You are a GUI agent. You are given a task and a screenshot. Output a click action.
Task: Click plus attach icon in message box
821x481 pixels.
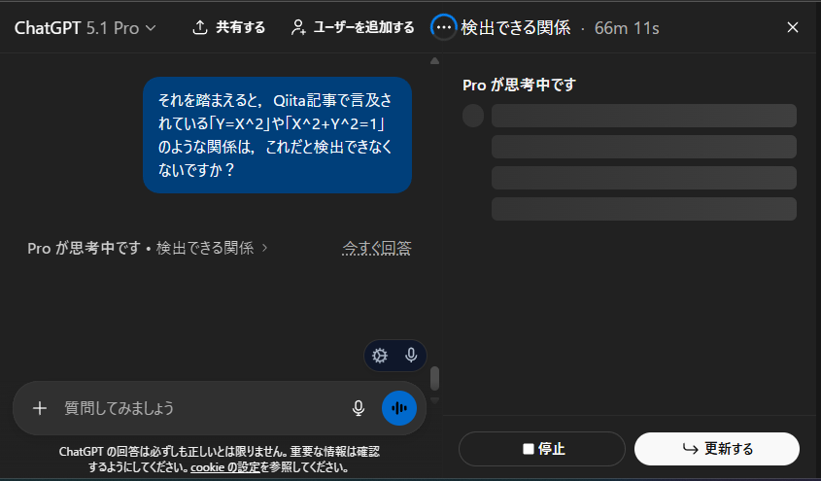[x=40, y=408]
